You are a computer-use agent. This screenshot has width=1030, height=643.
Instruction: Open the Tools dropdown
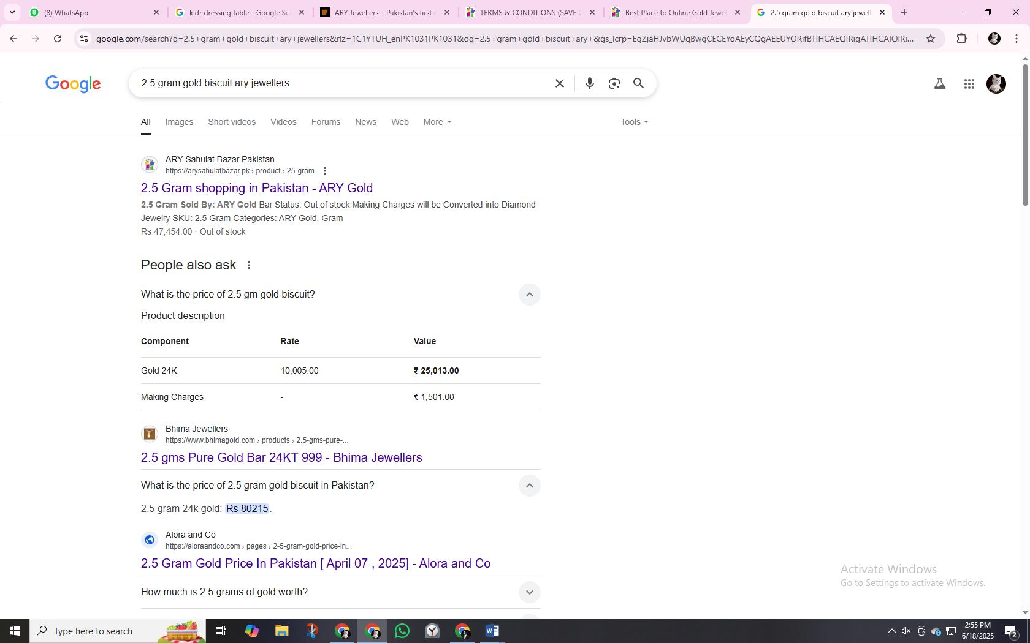(x=634, y=122)
